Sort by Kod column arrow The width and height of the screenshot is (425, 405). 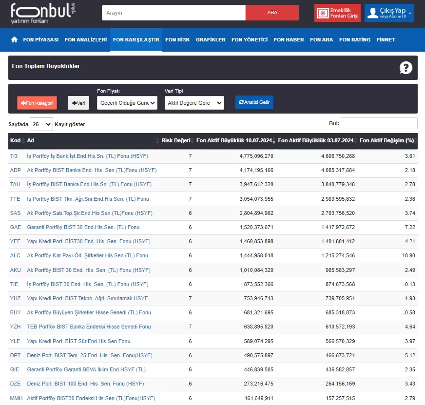[23, 140]
